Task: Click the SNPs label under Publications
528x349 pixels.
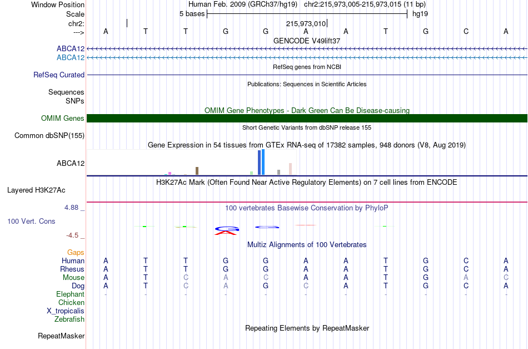Action: point(75,101)
